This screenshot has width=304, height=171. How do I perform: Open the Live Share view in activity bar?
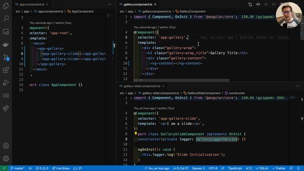click(x=6, y=108)
